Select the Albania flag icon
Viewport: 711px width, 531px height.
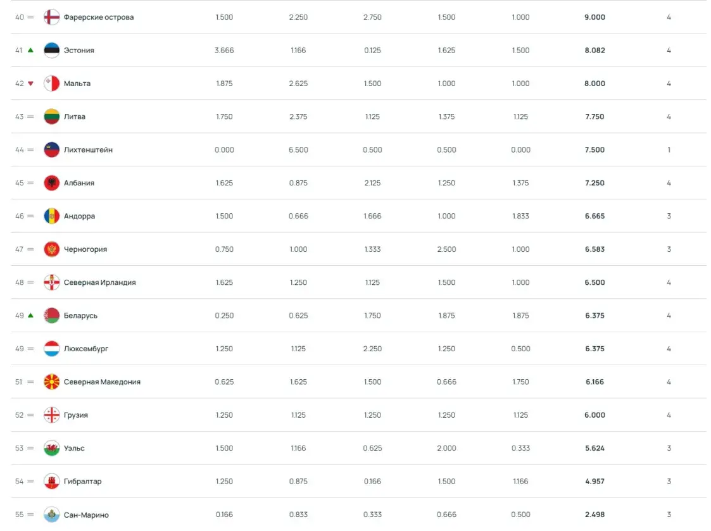click(51, 183)
